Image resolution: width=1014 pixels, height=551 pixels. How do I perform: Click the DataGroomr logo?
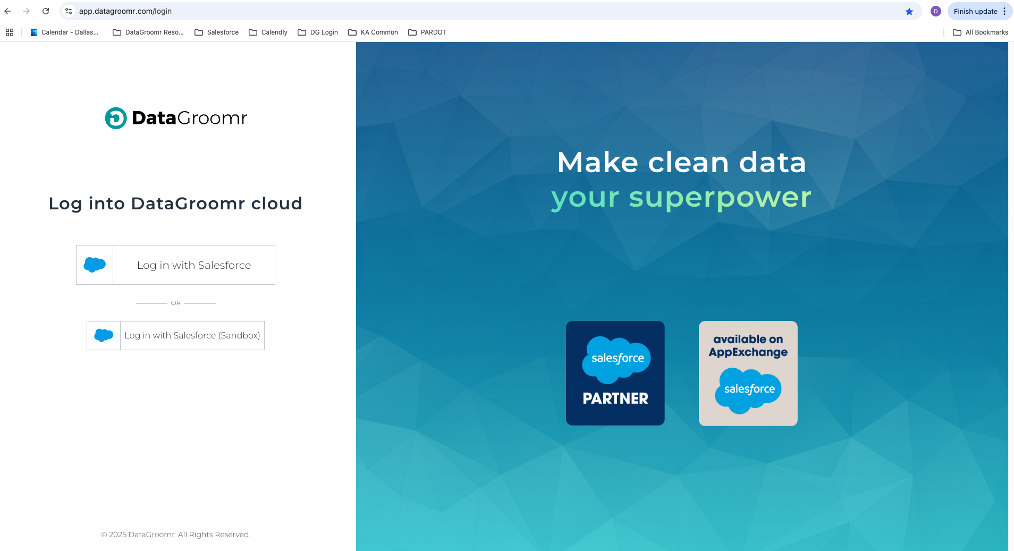tap(176, 118)
